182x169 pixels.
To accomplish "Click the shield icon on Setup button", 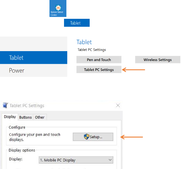I will 86,137.
